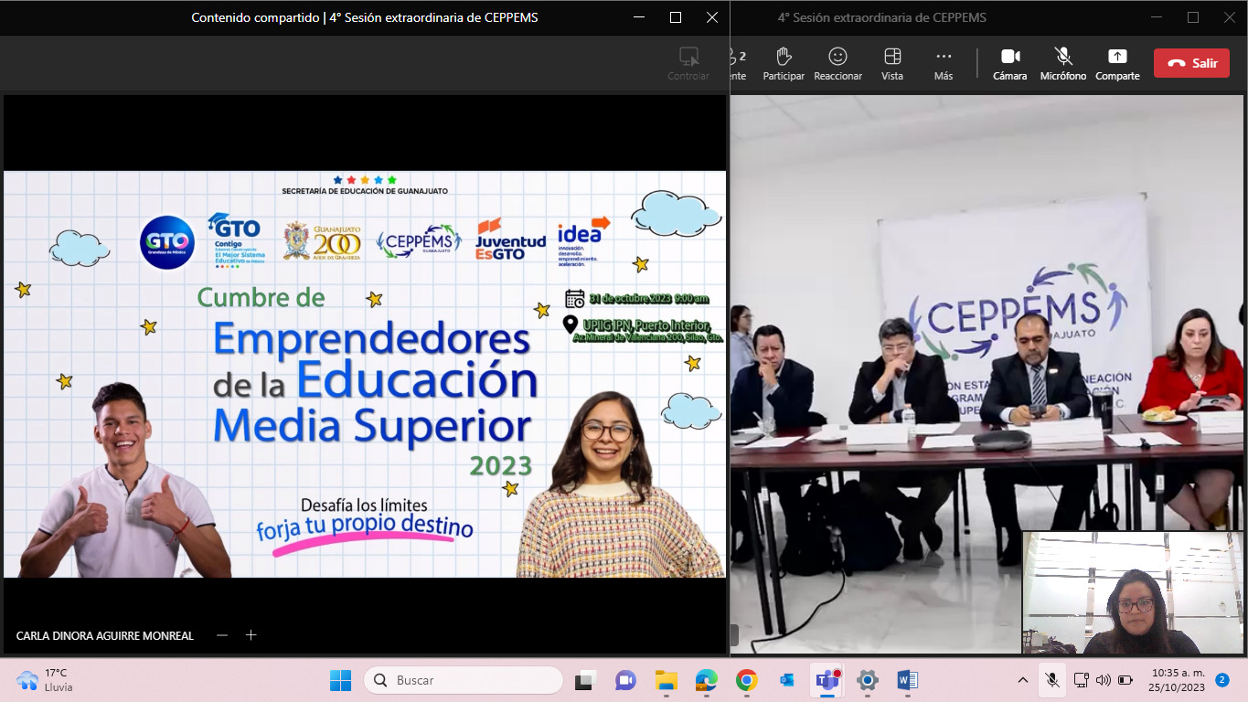
Task: Toggle the Cámara on or off
Action: point(1009,63)
